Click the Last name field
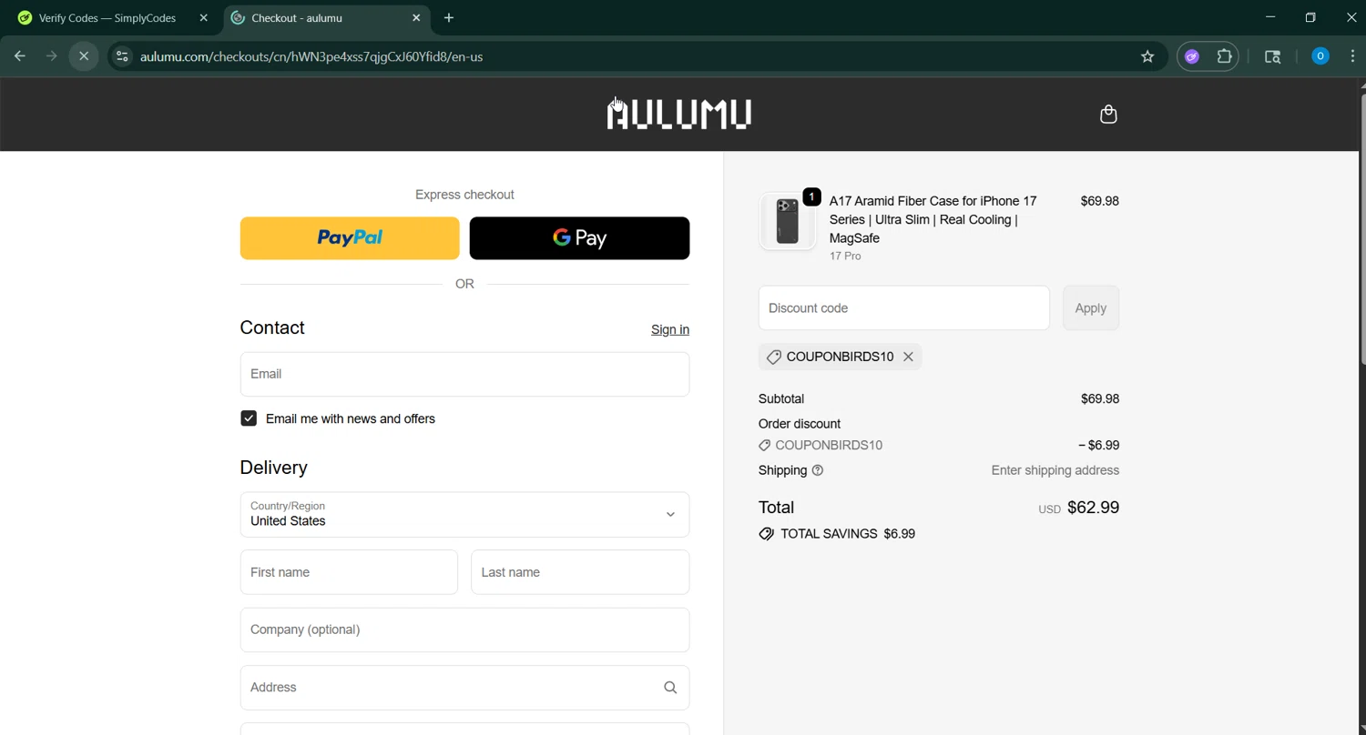 [x=580, y=572]
